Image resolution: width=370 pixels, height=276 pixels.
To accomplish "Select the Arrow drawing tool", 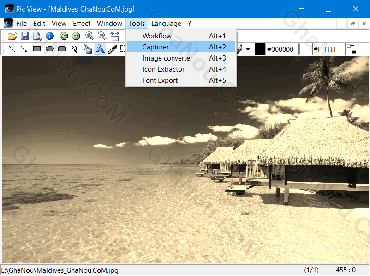I will click(24, 49).
